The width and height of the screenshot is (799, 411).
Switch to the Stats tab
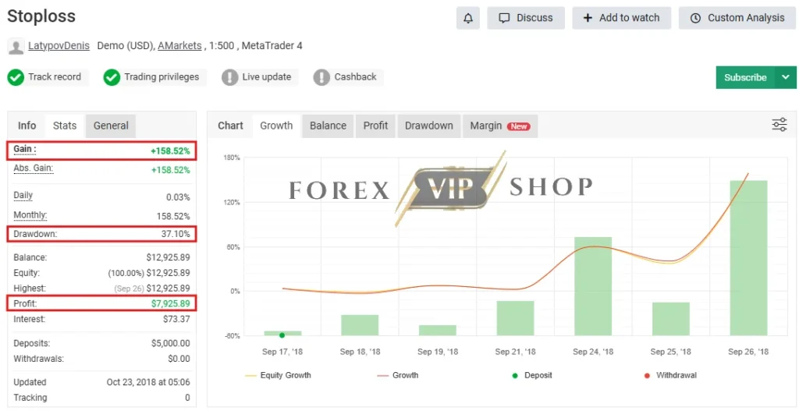point(65,126)
